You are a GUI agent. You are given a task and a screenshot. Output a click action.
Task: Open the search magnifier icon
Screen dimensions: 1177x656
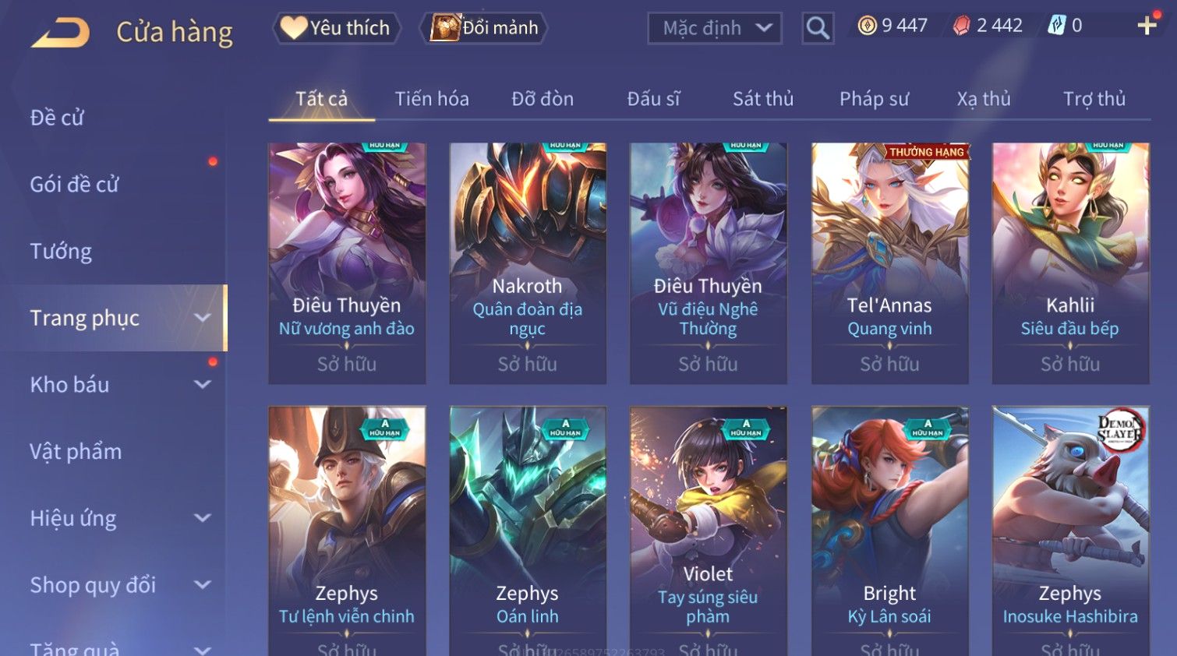(818, 28)
